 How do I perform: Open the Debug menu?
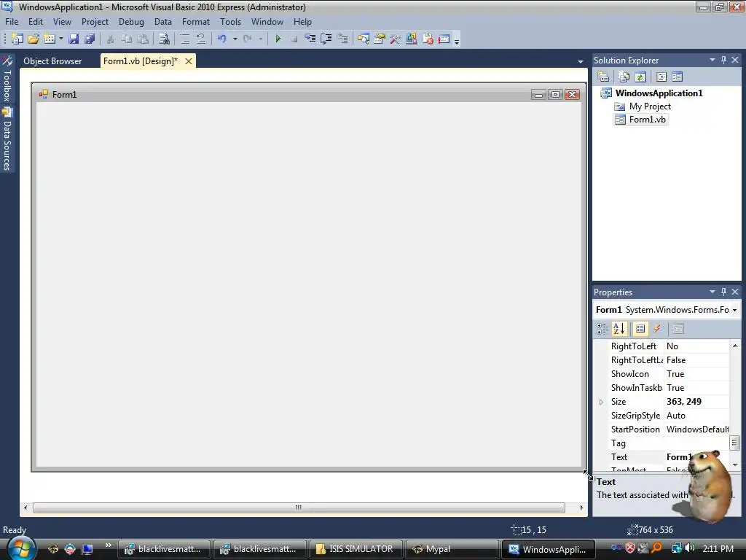[x=131, y=22]
